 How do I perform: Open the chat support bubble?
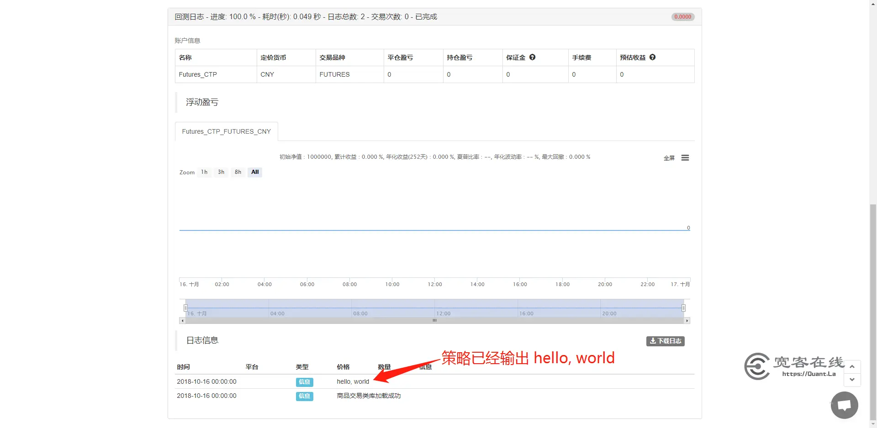tap(844, 405)
